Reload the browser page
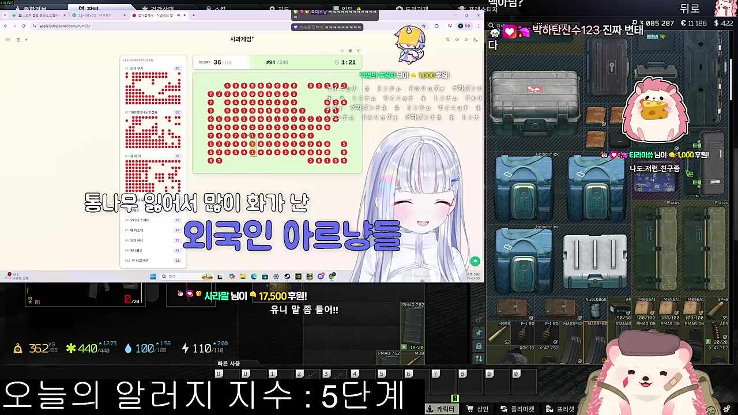Viewport: 738px width, 415px height. [24, 26]
